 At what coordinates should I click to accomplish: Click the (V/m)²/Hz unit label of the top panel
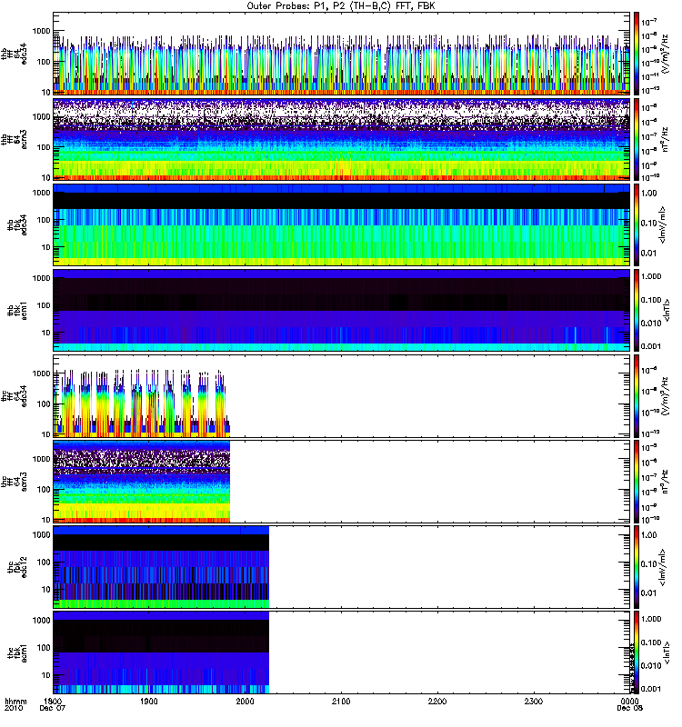pyautogui.click(x=666, y=54)
